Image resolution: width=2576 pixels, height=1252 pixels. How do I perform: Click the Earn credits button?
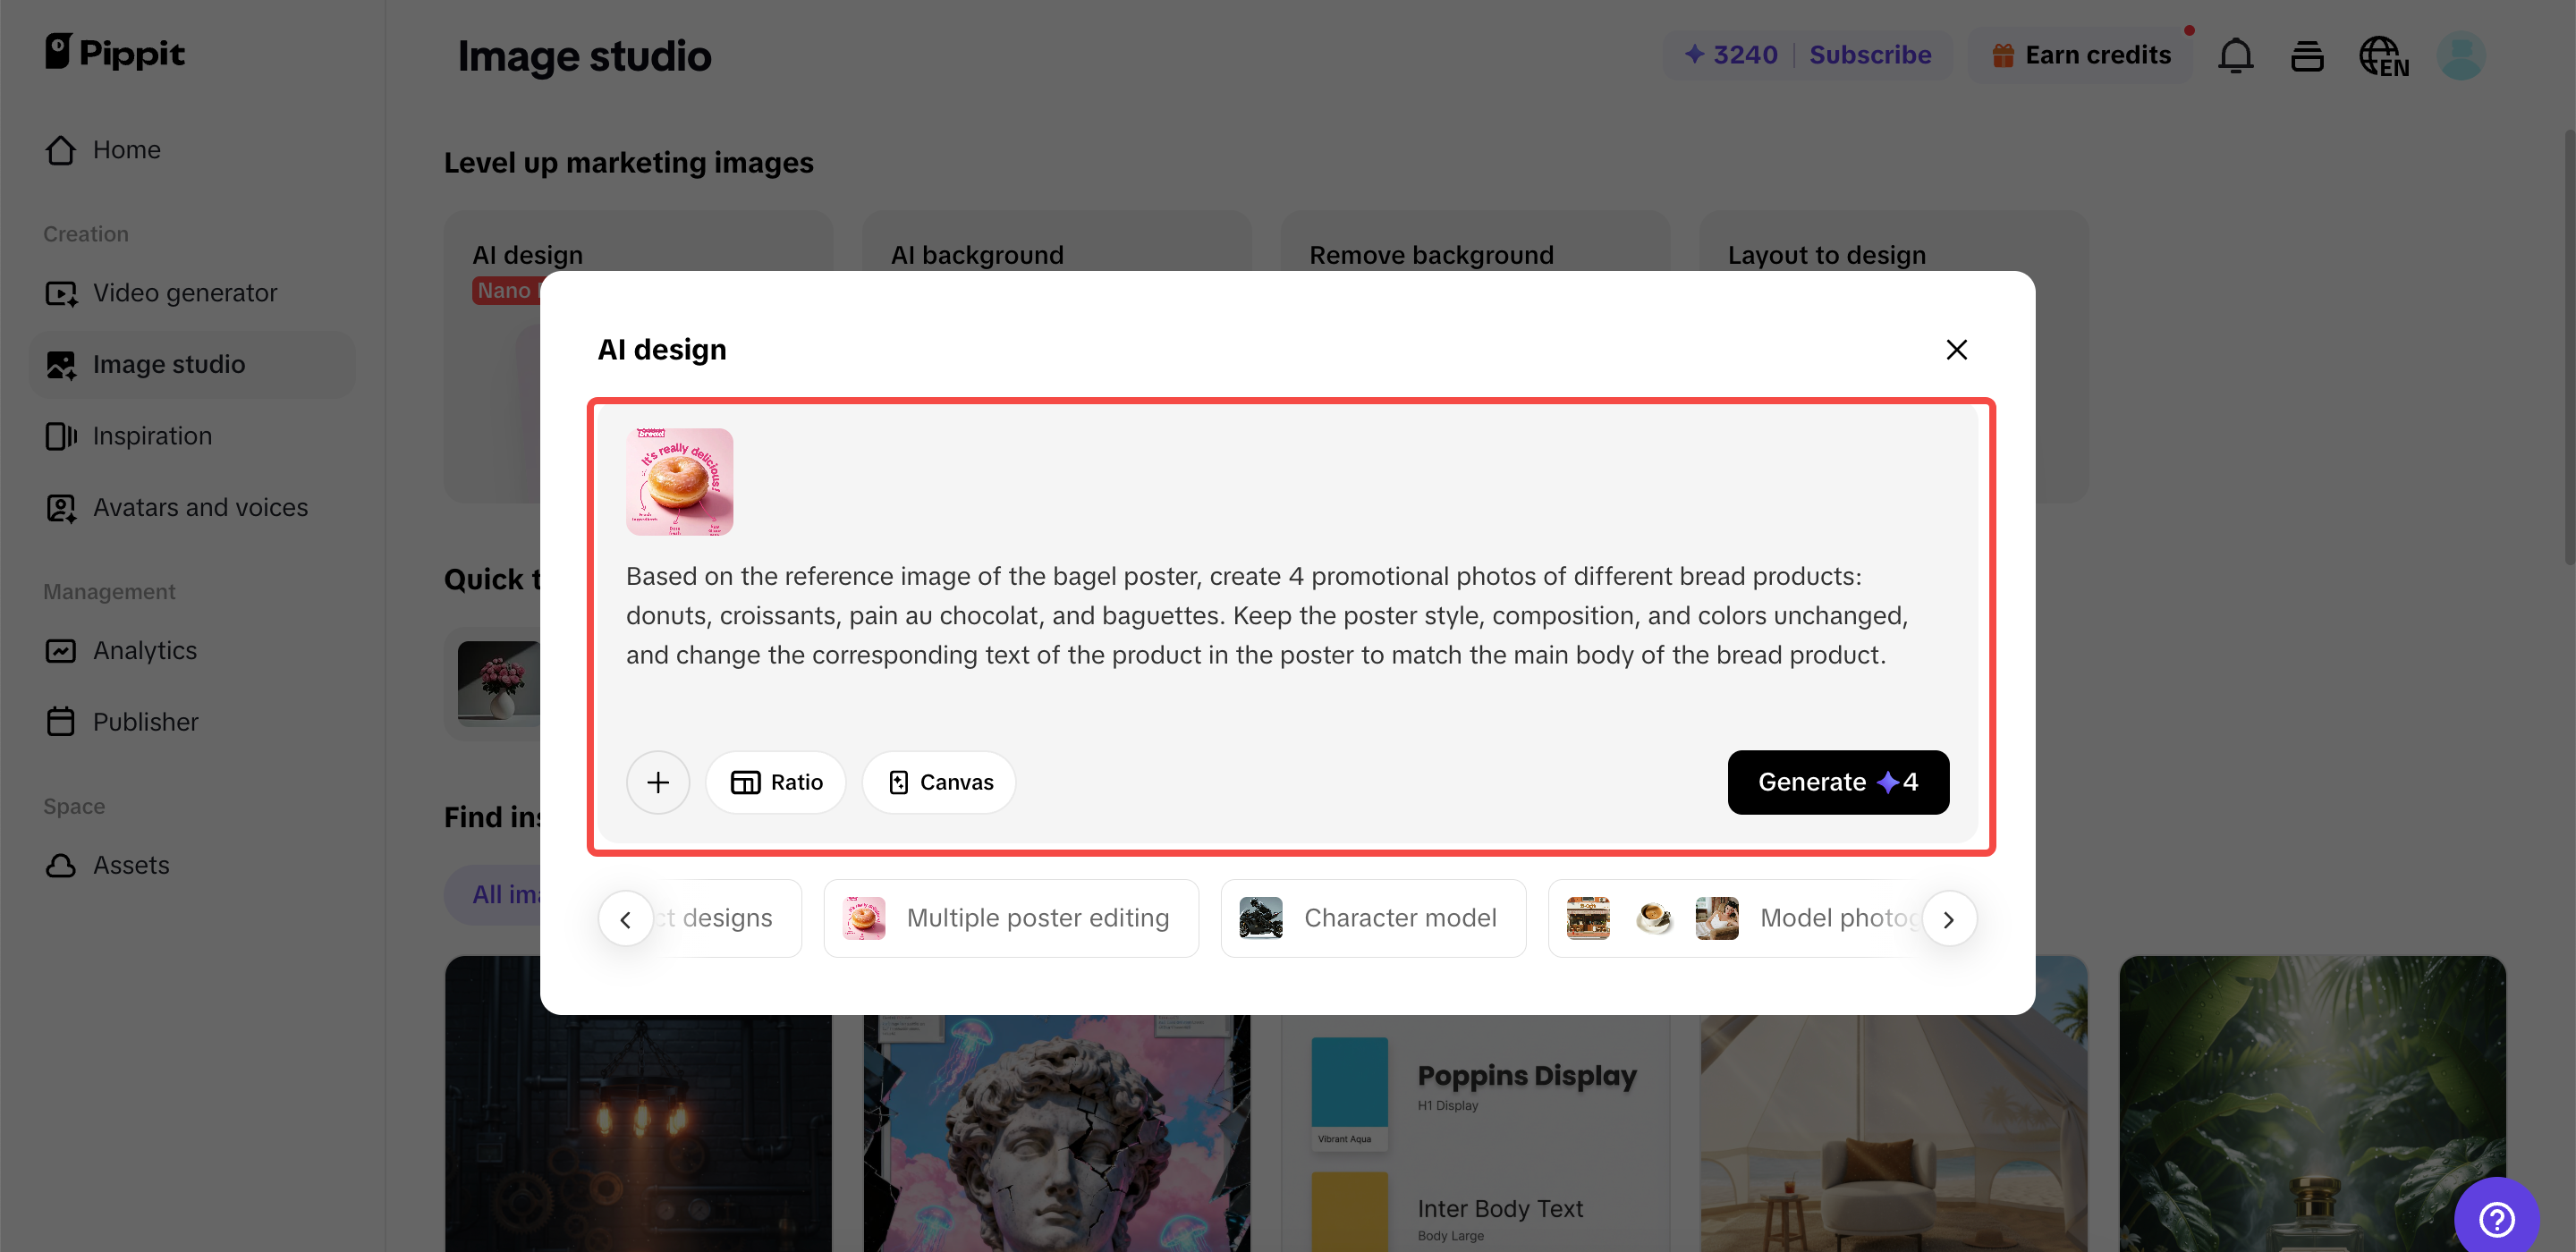2081,55
